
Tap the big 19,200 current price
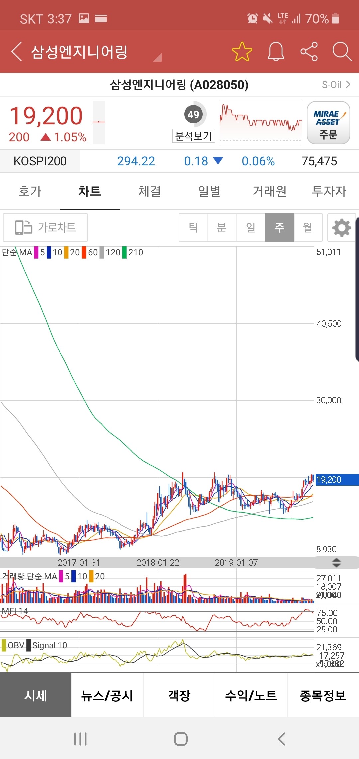pos(46,116)
